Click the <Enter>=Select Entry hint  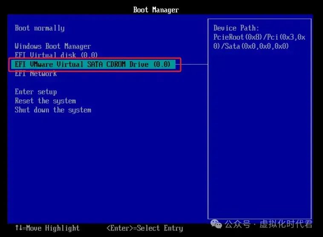[144, 228]
